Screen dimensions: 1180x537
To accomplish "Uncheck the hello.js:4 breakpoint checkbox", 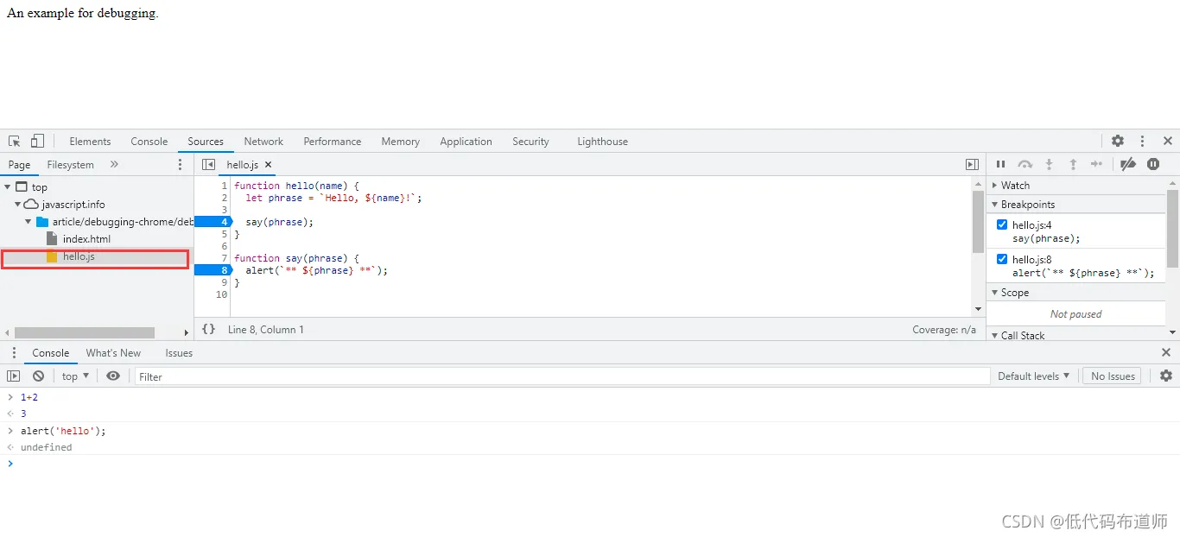I will (x=1002, y=224).
